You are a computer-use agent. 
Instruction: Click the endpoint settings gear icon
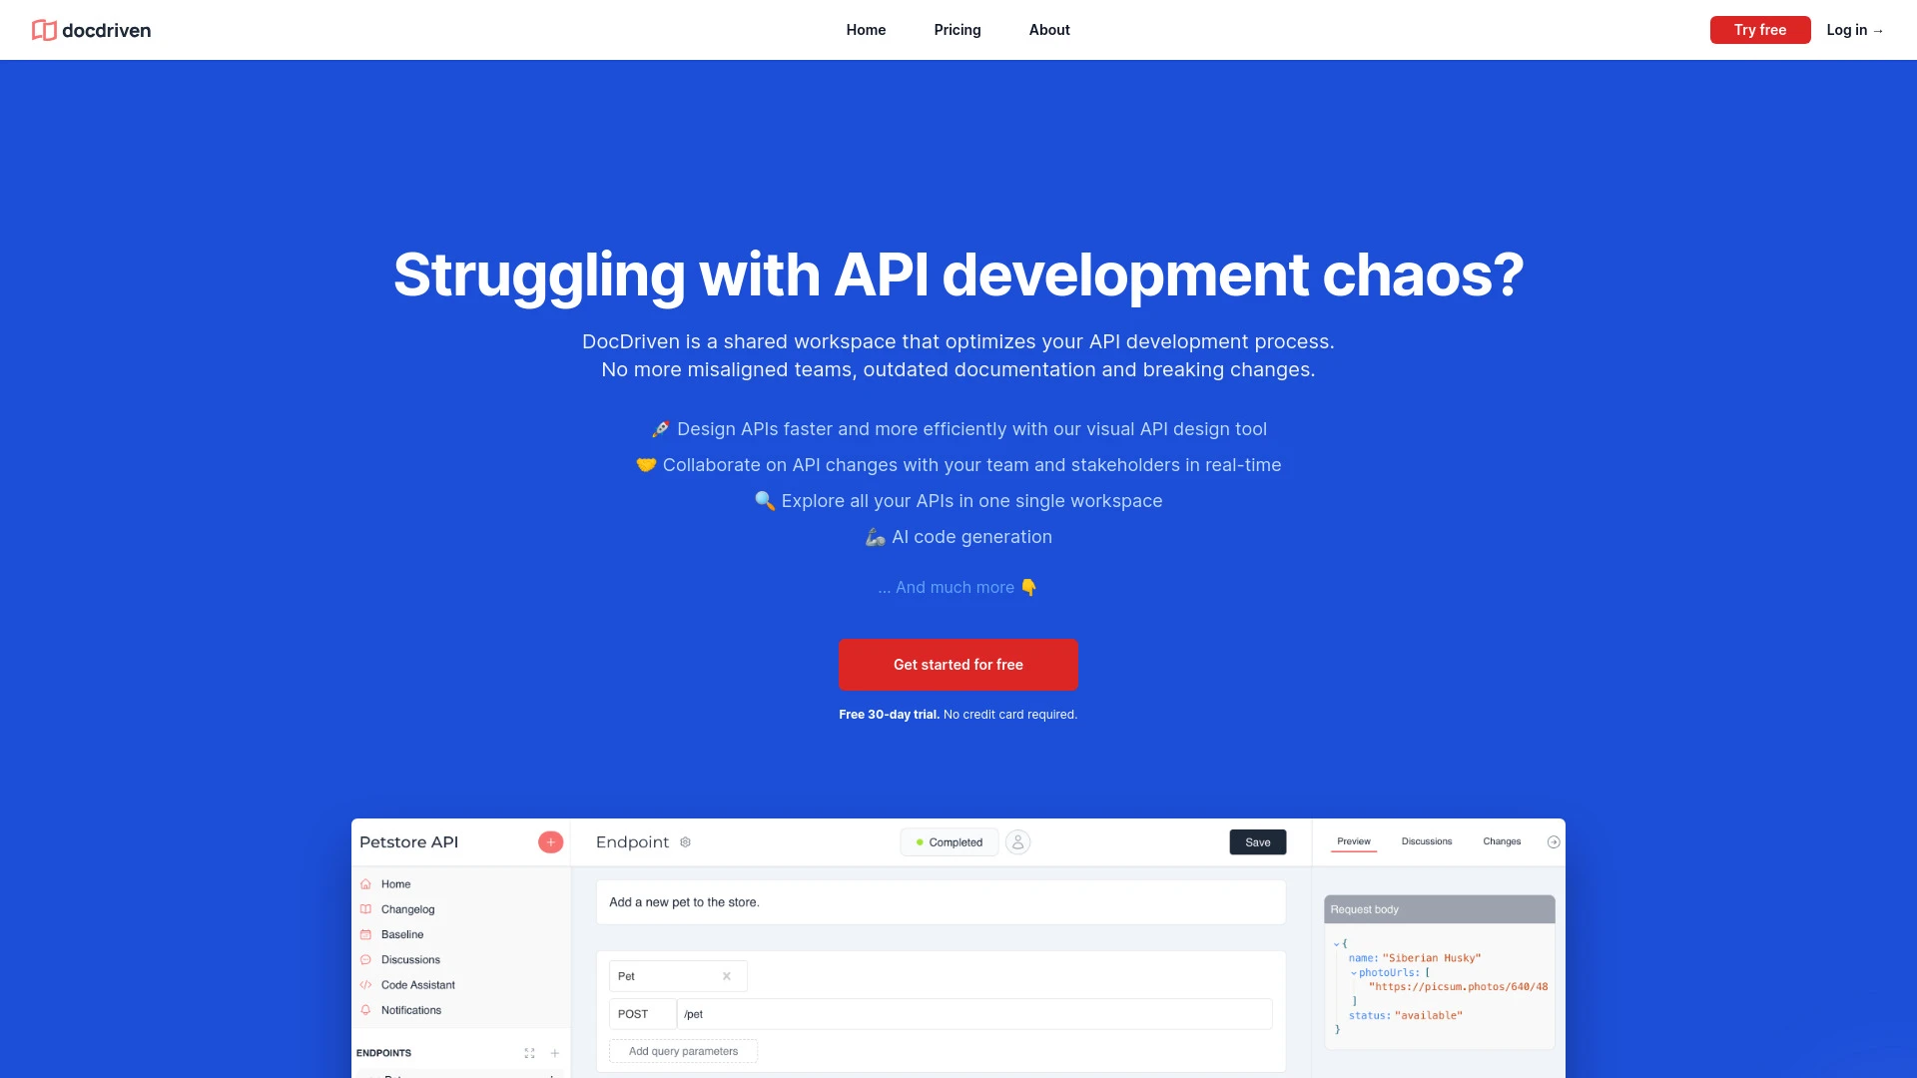click(686, 841)
